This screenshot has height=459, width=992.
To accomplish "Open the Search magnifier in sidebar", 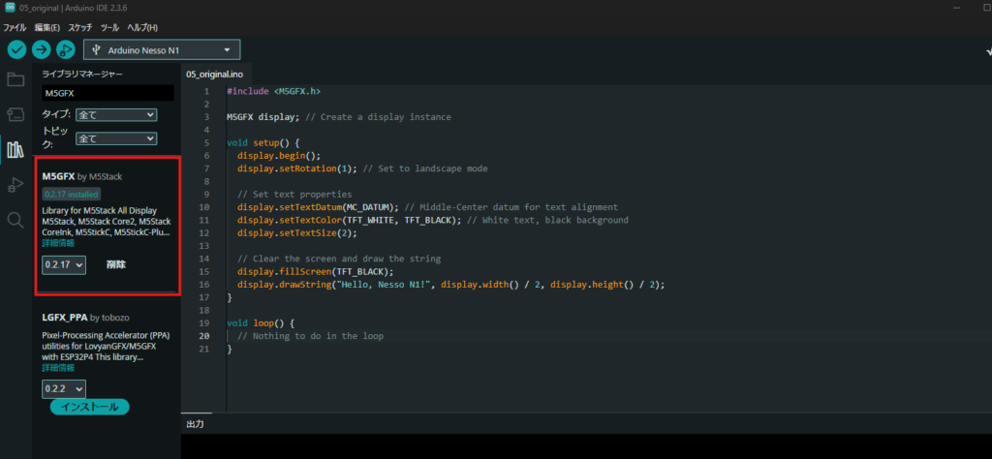I will (15, 220).
